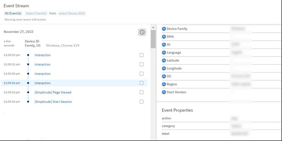Click the Amplitude icon next to Start Version
Screen dimensions: 282x141
164,92
